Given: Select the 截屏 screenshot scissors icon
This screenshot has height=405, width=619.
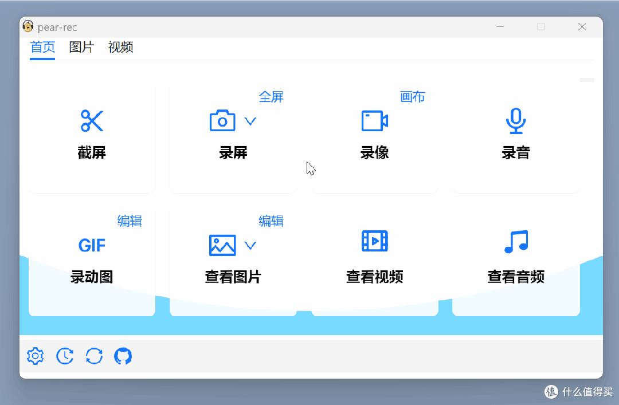Looking at the screenshot, I should (x=92, y=121).
